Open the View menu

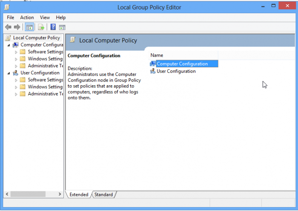coord(45,17)
